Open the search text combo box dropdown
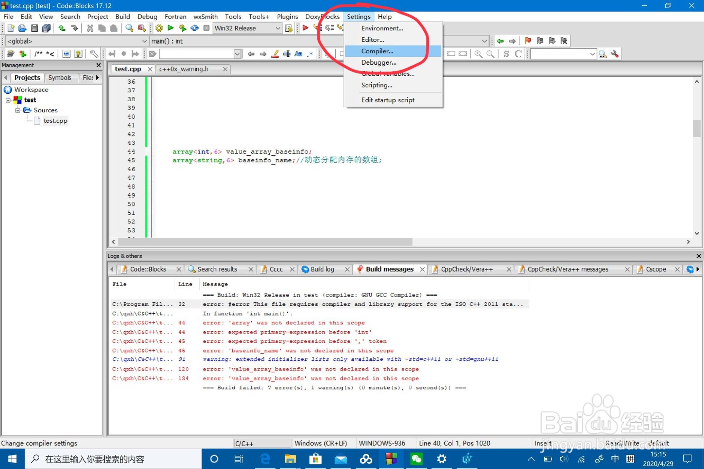The height and width of the screenshot is (469, 704). click(x=237, y=54)
